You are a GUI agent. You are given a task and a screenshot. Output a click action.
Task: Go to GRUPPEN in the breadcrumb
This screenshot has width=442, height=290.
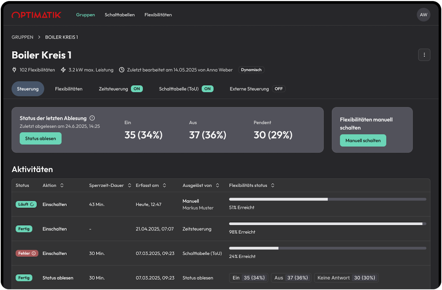tap(22, 37)
